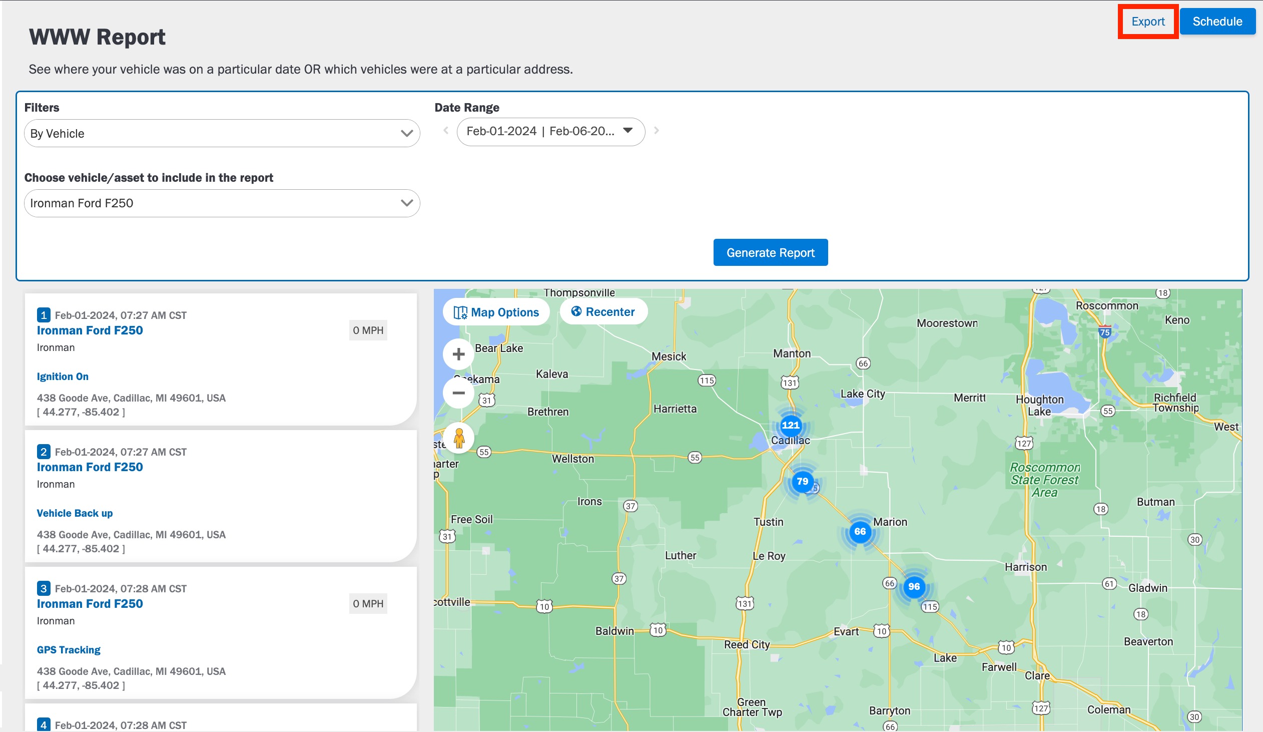Click the Reed City label on the map
This screenshot has height=732, width=1263.
(746, 645)
